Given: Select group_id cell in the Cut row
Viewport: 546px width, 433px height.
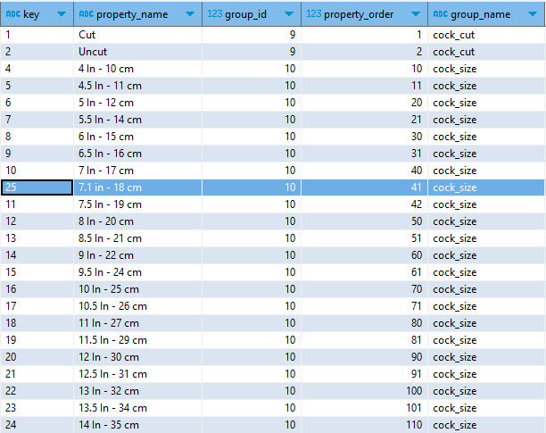Looking at the screenshot, I should (252, 35).
